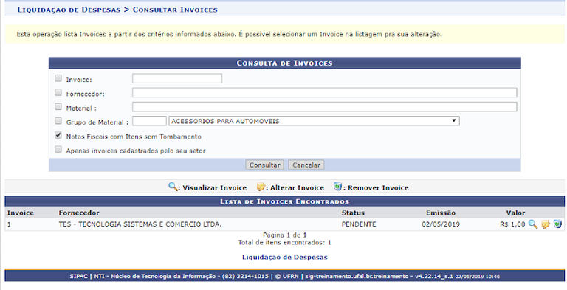Select the emission date 02/05/2019 cell
The width and height of the screenshot is (567, 290).
[x=441, y=224]
